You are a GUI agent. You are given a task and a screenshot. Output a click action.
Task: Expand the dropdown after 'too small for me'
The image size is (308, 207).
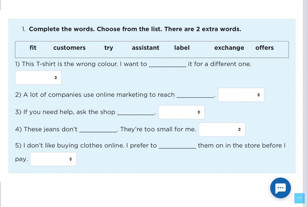click(x=222, y=129)
